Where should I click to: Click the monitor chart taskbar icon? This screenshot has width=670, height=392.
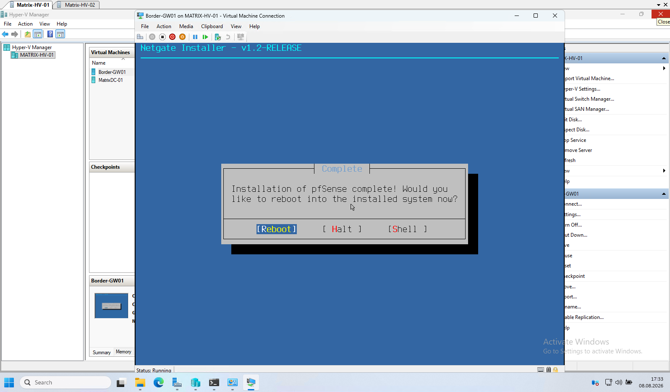point(232,382)
